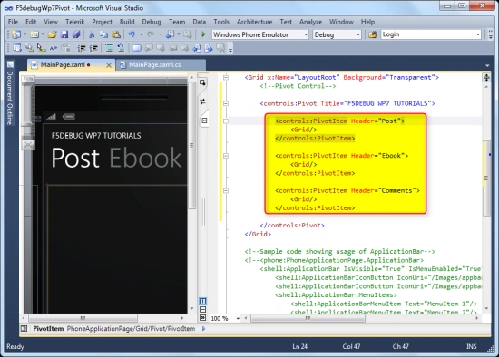This screenshot has height=357, width=499.
Task: Click the XAML view tab icon in splitter
Action: 204,121
